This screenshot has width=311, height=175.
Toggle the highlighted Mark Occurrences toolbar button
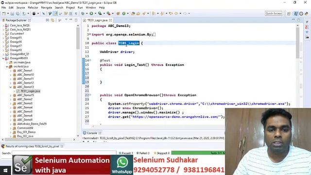[x=55, y=14]
